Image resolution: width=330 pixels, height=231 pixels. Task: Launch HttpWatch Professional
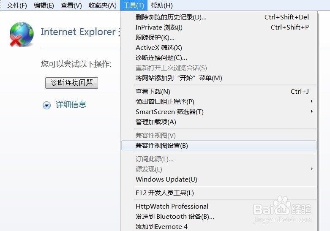point(219,206)
